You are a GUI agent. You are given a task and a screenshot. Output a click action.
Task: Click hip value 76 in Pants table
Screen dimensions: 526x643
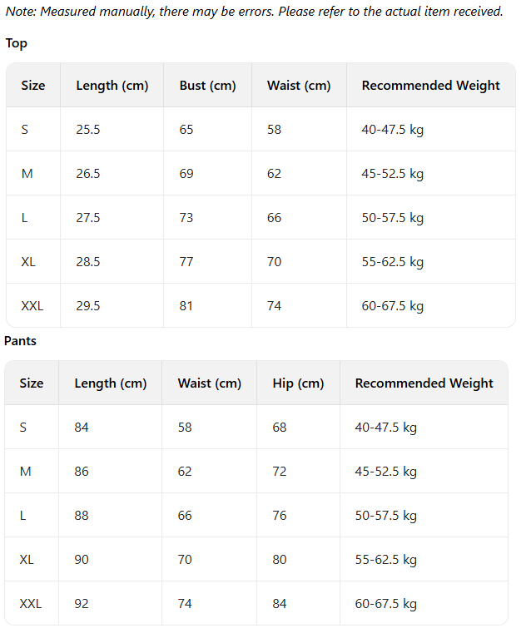click(280, 516)
